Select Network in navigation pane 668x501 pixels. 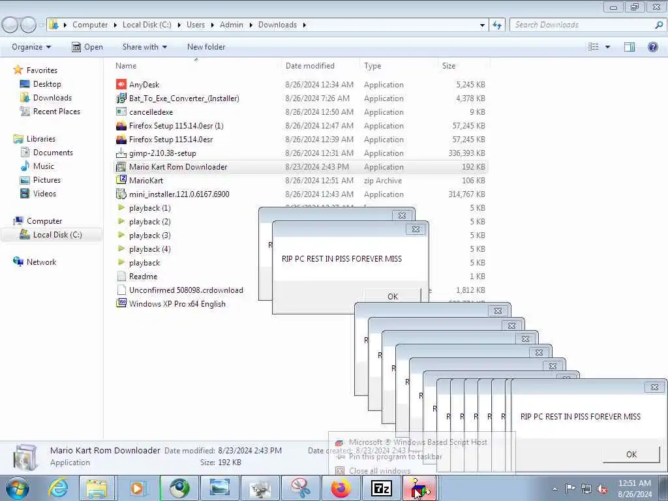tap(41, 262)
